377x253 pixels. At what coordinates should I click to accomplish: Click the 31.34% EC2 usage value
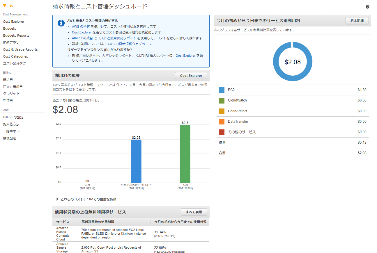[x=160, y=232]
